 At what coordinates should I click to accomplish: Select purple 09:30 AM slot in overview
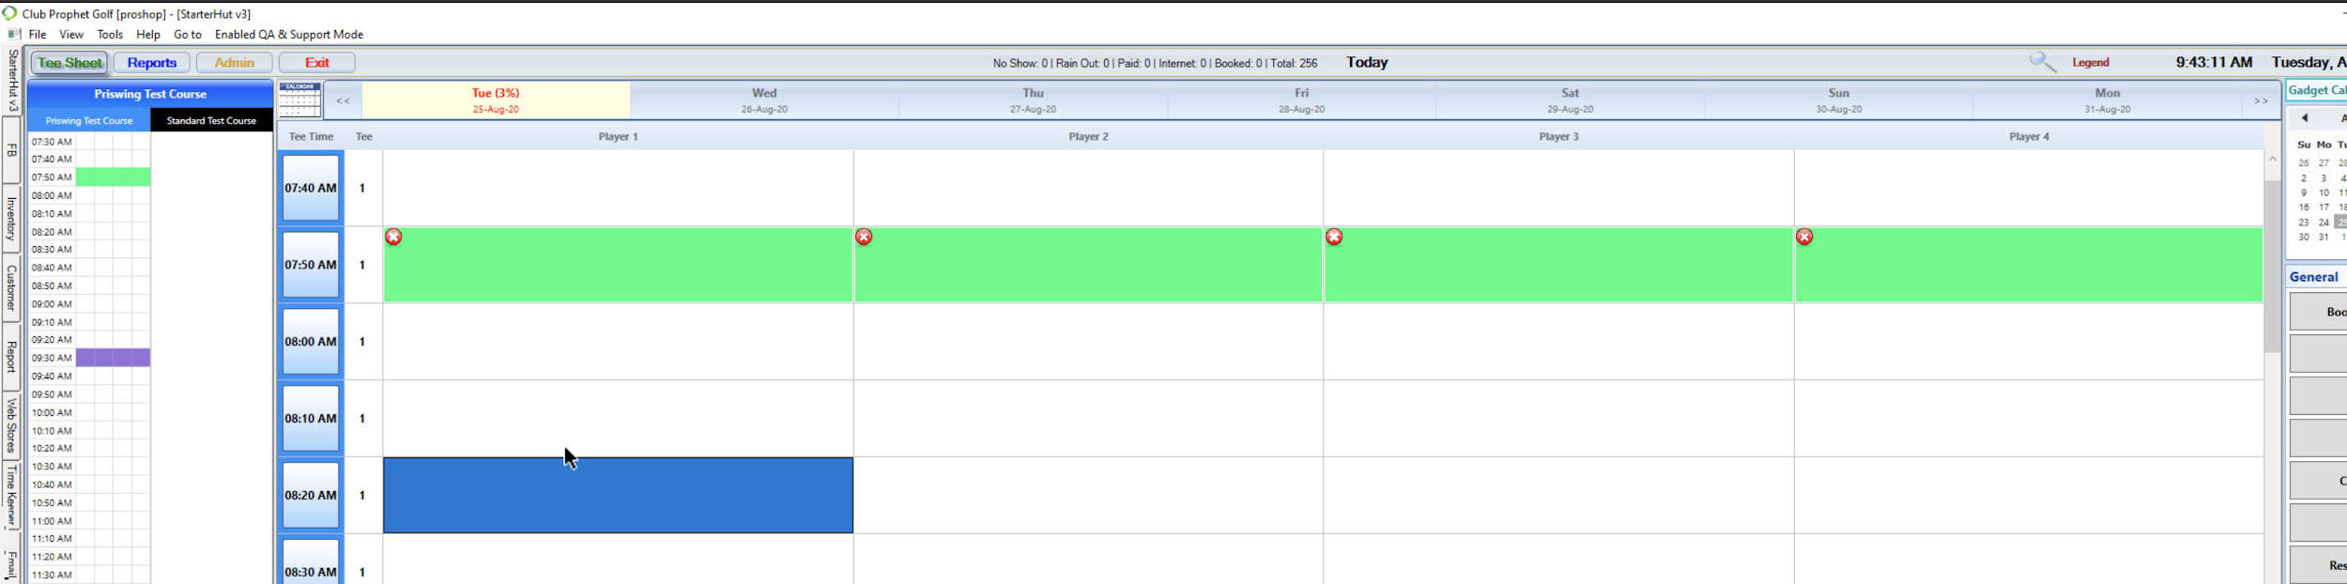[113, 358]
